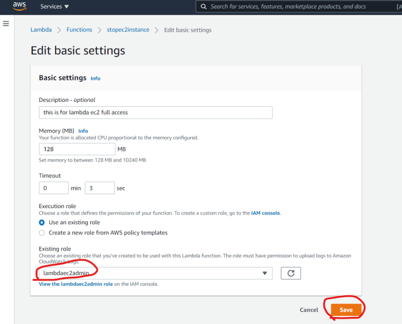Click the Edit basic settings page heading
The width and height of the screenshot is (402, 324).
click(x=78, y=50)
